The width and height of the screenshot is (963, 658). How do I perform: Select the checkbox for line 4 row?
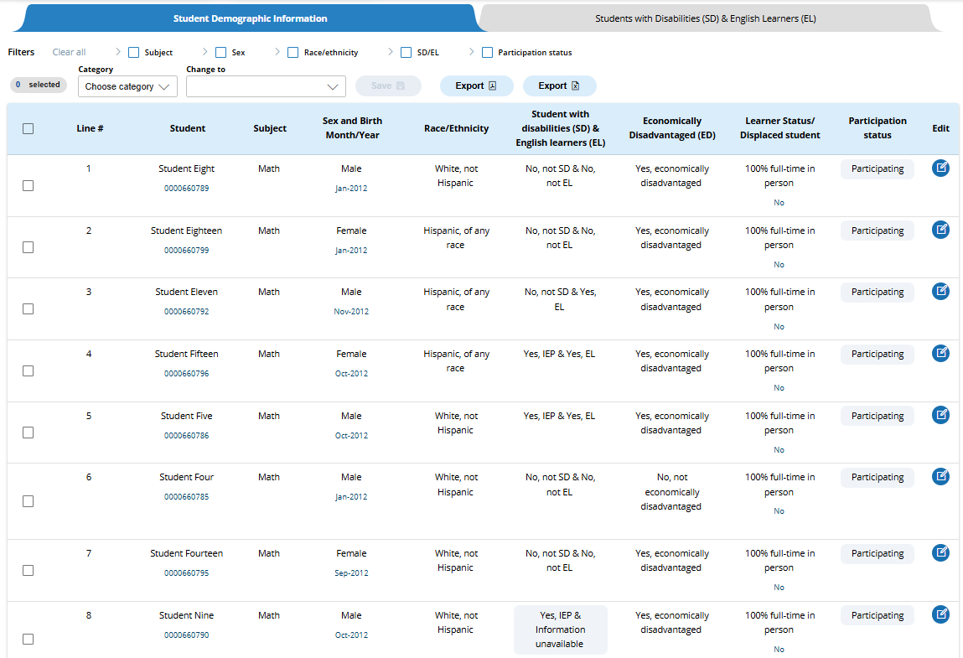tap(28, 370)
